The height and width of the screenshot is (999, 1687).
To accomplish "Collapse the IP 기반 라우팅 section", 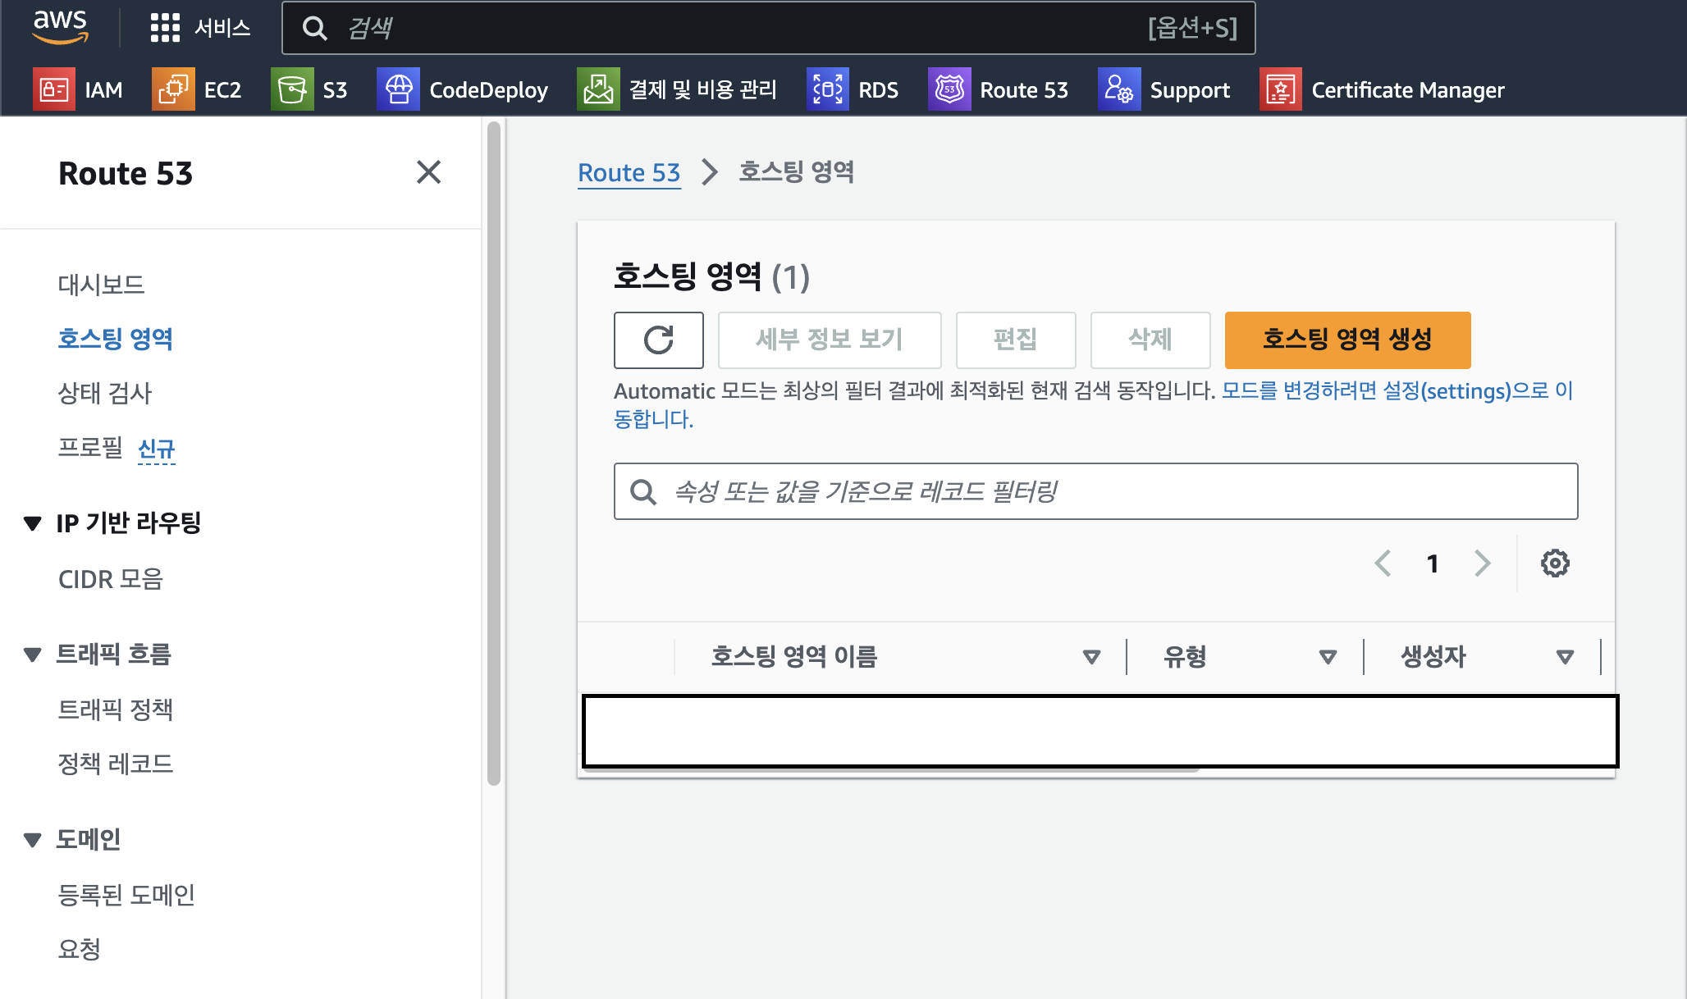I will (33, 522).
